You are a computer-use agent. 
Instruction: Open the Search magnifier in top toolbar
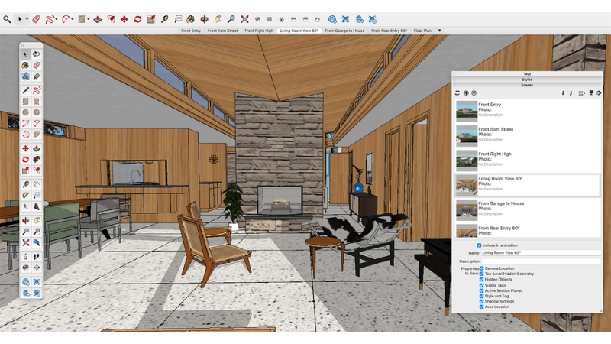pyautogui.click(x=7, y=19)
